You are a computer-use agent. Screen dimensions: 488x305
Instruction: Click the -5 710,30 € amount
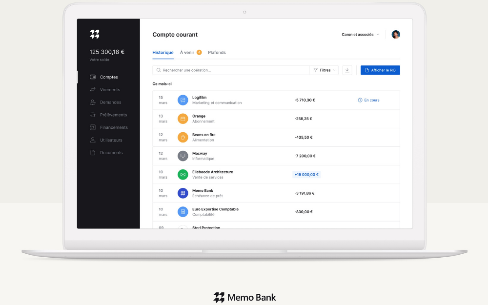(x=305, y=100)
